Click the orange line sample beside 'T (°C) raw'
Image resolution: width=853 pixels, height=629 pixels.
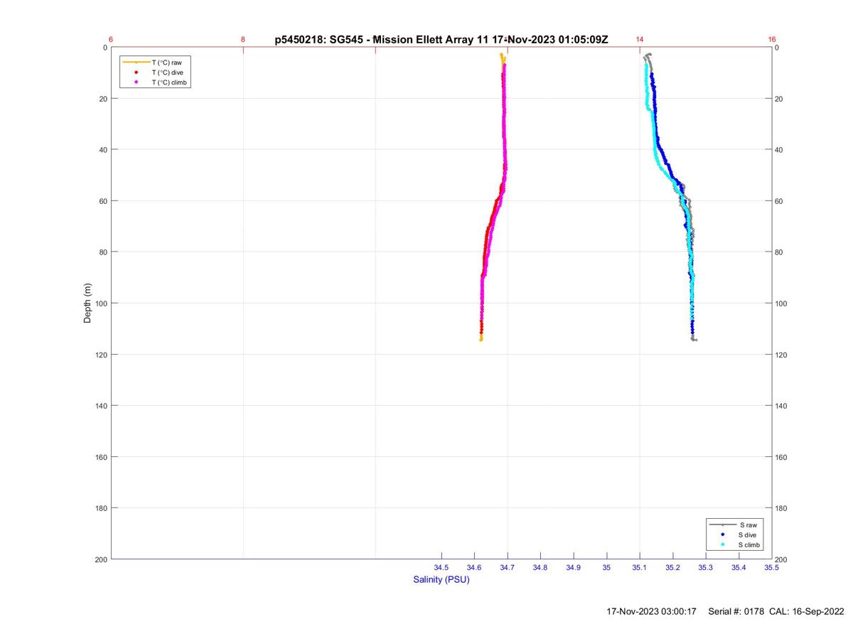tap(136, 63)
